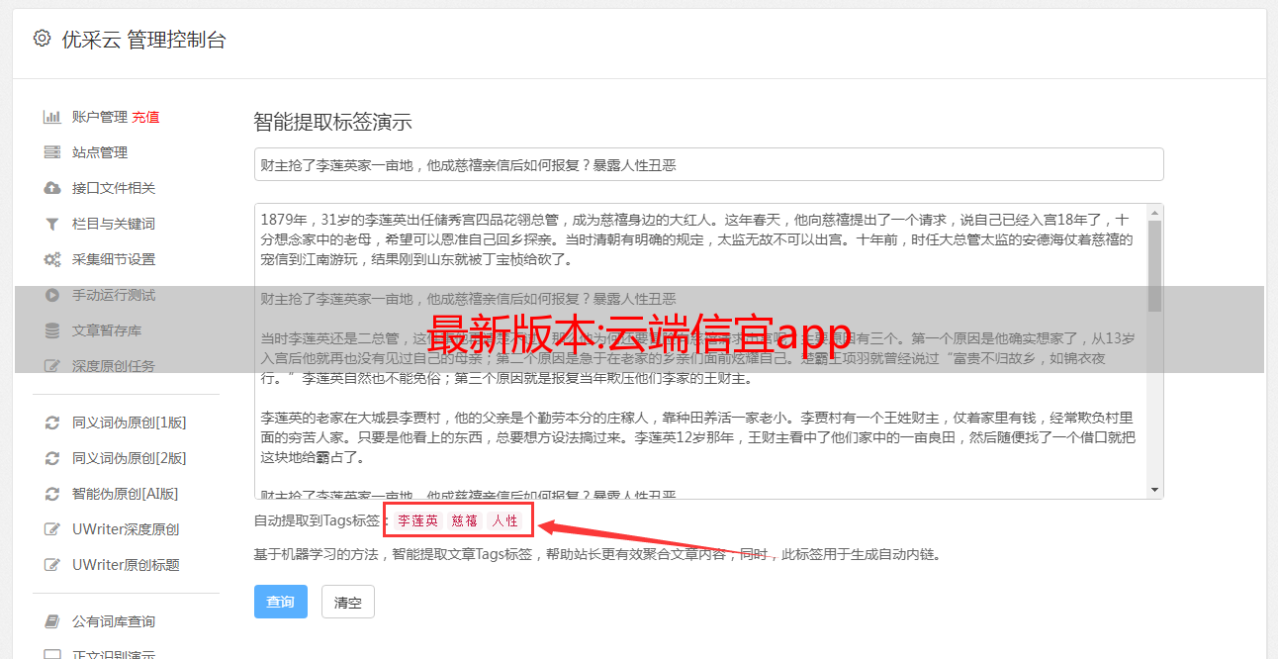
Task: Click the cloud upload icon for 接口文件相关
Action: pyautogui.click(x=52, y=188)
